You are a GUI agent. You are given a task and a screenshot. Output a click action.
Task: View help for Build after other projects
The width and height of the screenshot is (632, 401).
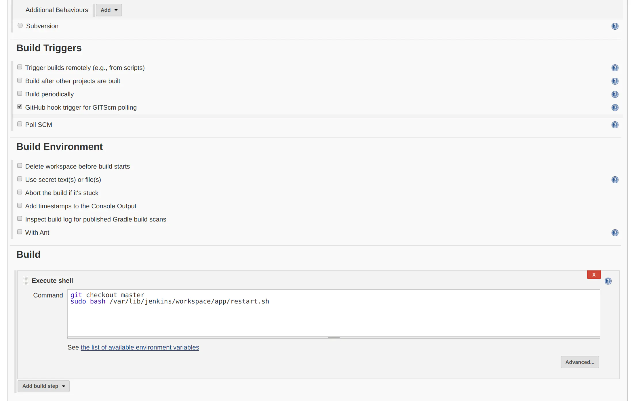pyautogui.click(x=615, y=81)
